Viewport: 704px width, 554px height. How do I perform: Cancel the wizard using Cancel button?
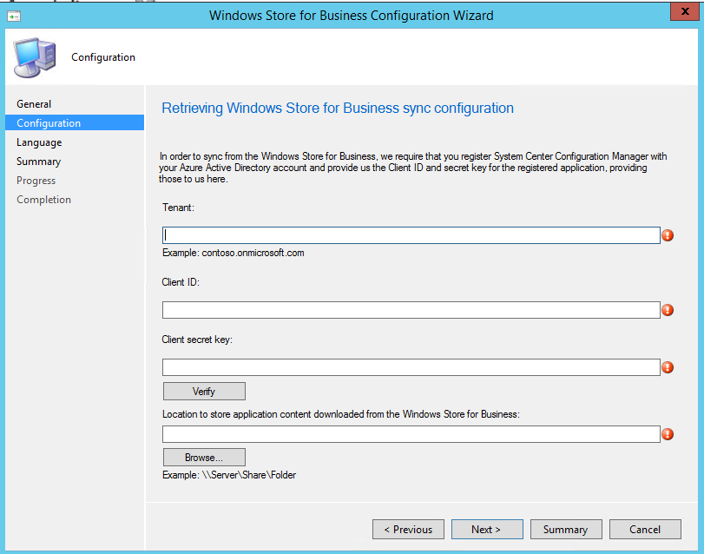pos(644,529)
